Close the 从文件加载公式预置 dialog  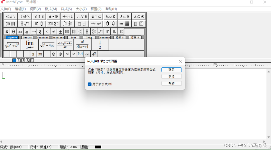pyautogui.click(x=180, y=61)
